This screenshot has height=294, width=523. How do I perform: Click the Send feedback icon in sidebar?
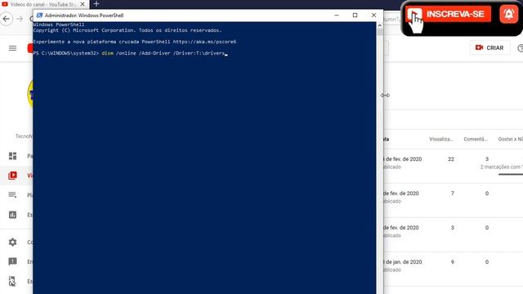[13, 261]
